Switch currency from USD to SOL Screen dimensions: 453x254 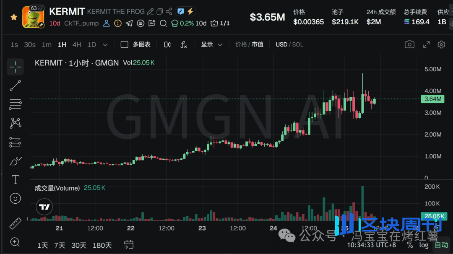click(x=297, y=44)
